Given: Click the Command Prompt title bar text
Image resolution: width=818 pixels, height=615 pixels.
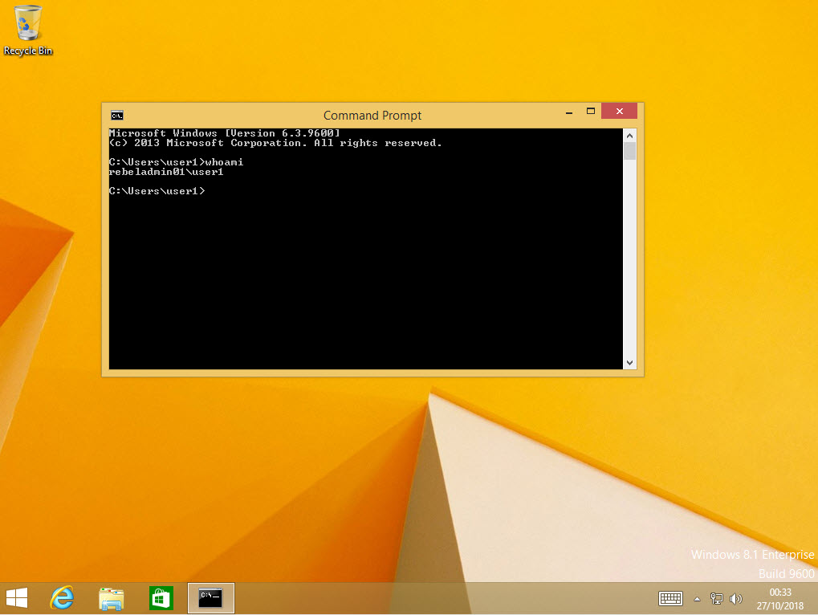Looking at the screenshot, I should [372, 116].
